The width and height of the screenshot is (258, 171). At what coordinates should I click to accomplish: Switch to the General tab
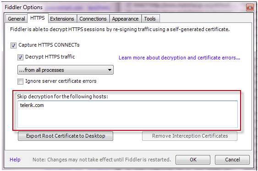16,19
